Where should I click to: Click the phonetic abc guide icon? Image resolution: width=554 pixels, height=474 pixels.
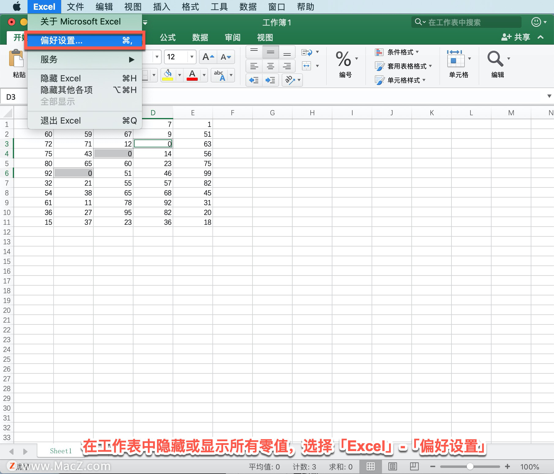click(220, 75)
